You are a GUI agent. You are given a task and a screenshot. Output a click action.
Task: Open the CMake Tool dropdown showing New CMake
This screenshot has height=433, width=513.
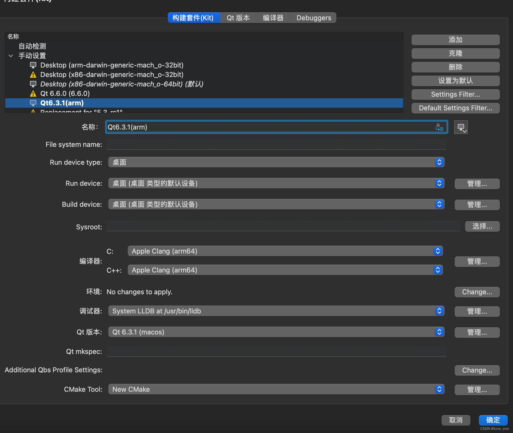click(439, 389)
